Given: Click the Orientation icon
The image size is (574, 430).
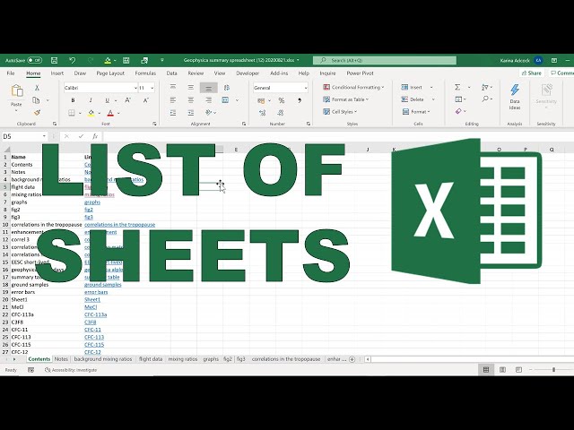Looking at the screenshot, I should tap(209, 113).
